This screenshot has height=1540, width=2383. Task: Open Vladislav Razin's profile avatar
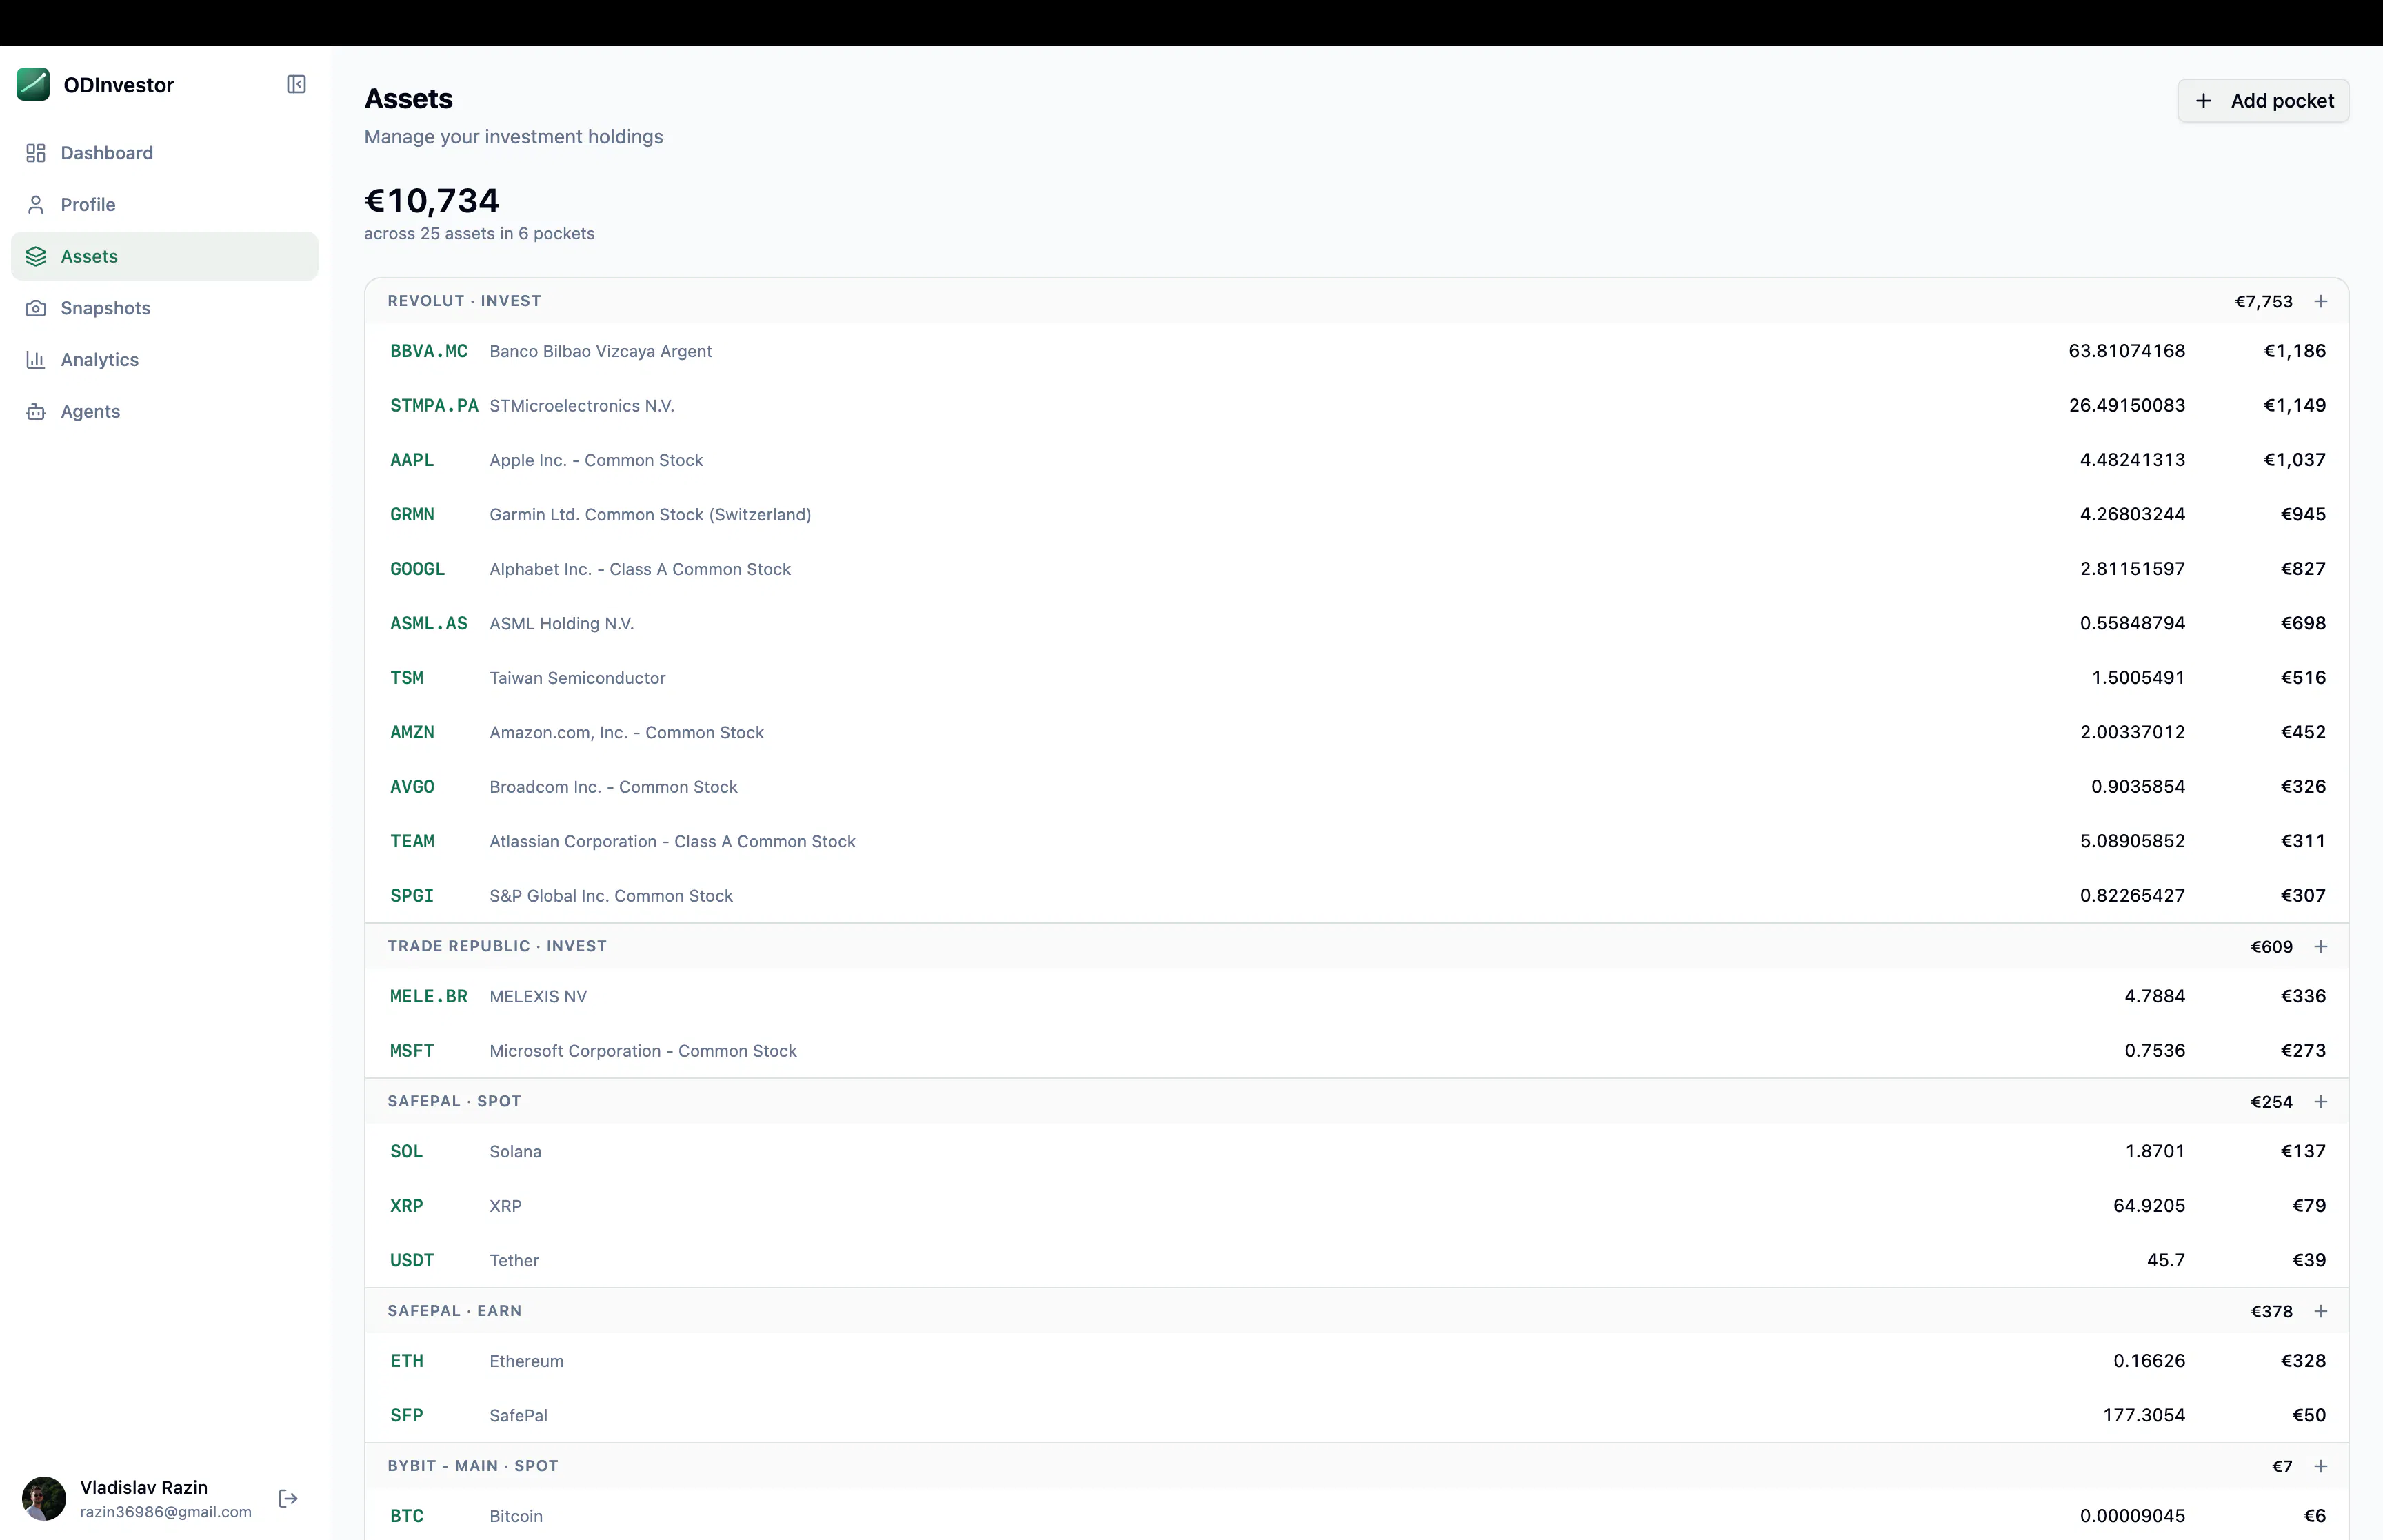44,1498
